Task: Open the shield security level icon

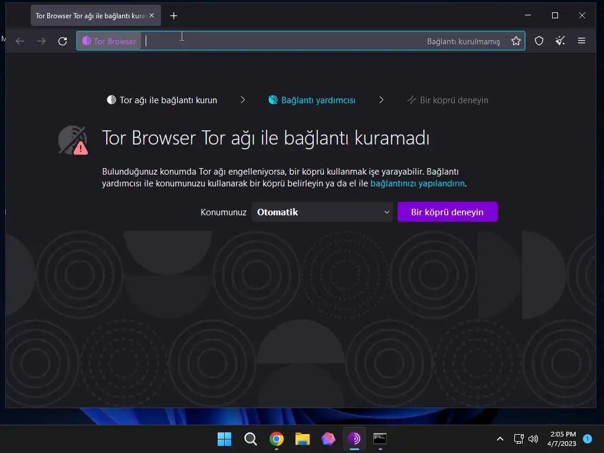Action: coord(539,41)
